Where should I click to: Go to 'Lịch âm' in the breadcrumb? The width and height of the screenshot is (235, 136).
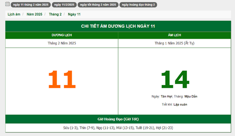point(14,14)
